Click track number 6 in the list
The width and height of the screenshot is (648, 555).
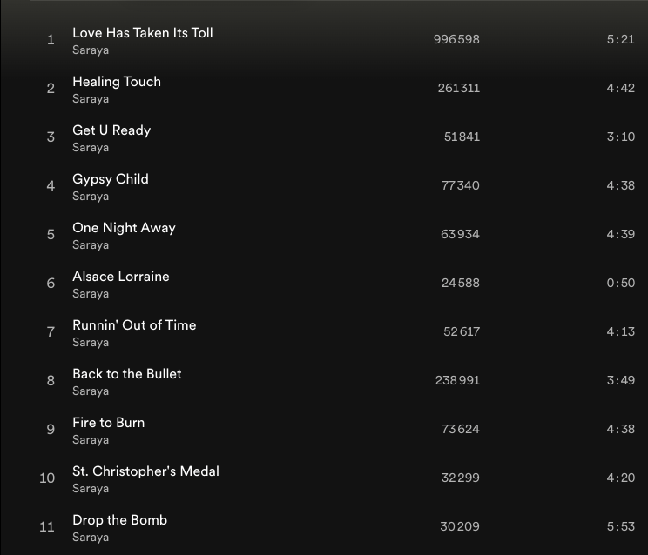pos(51,284)
